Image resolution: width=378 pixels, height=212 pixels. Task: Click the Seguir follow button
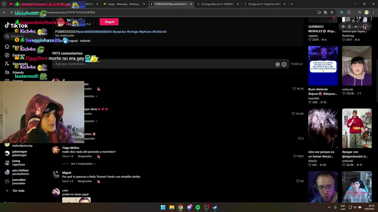coord(109,22)
